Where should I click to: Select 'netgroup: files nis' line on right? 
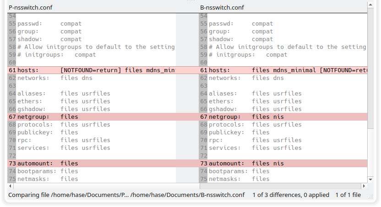283,117
